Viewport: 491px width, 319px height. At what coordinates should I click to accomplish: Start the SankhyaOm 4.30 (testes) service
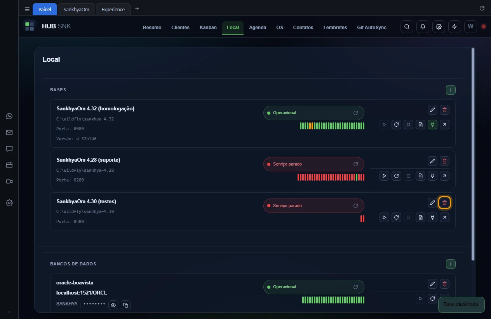[x=384, y=218]
